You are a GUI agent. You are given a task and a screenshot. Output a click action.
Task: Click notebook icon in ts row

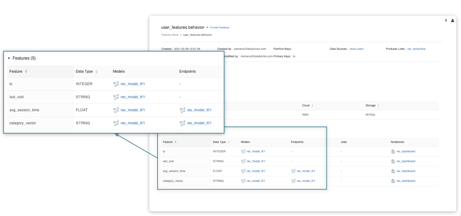tap(393, 151)
